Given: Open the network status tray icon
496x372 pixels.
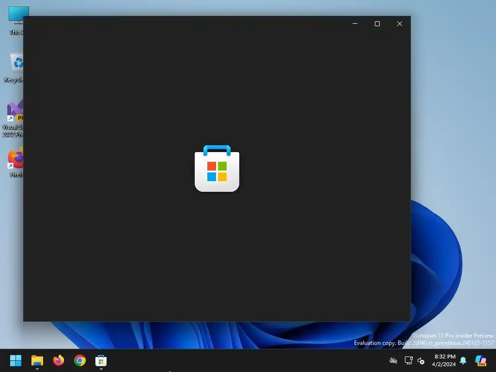Looking at the screenshot, I should [x=408, y=360].
